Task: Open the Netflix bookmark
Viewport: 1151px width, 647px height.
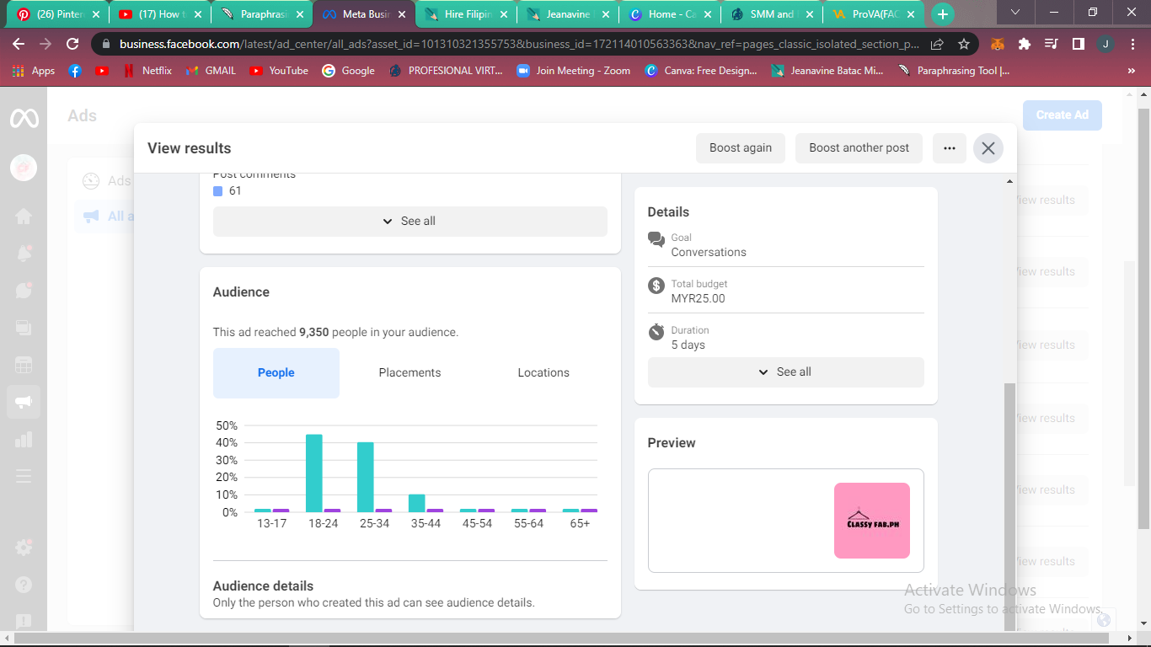Action: [147, 71]
